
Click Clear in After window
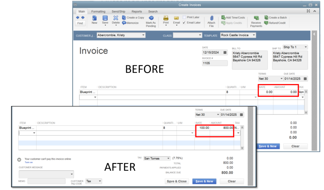click(232, 181)
